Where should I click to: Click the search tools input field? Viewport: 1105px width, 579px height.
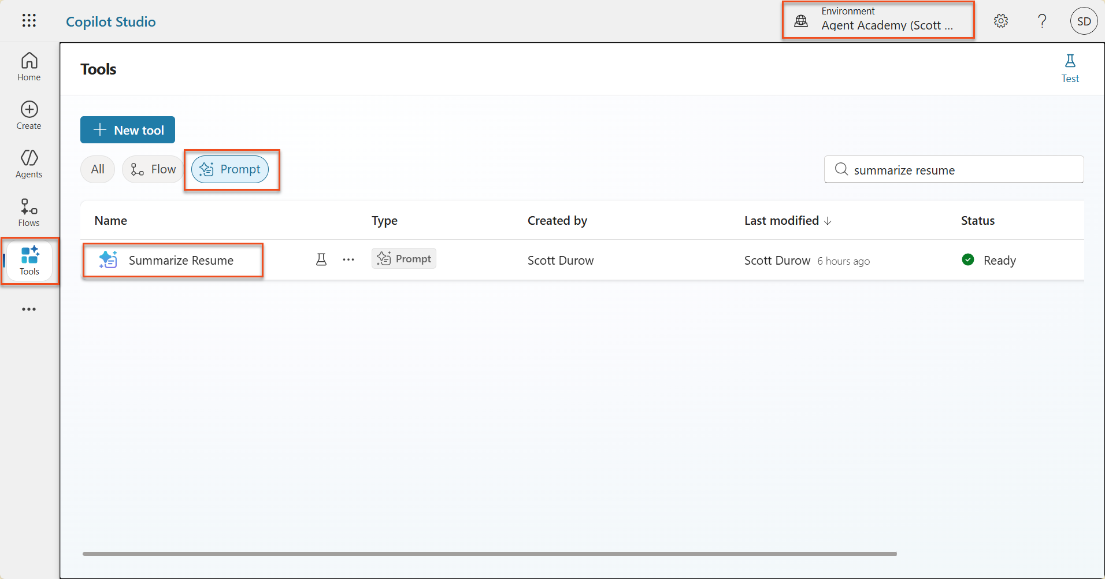tap(959, 170)
